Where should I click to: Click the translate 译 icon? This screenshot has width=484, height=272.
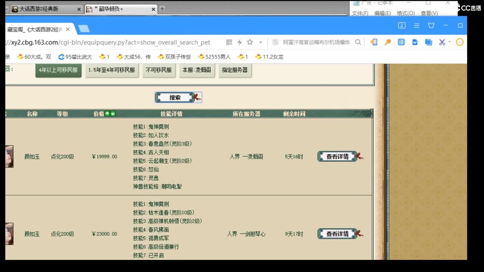tap(401, 42)
